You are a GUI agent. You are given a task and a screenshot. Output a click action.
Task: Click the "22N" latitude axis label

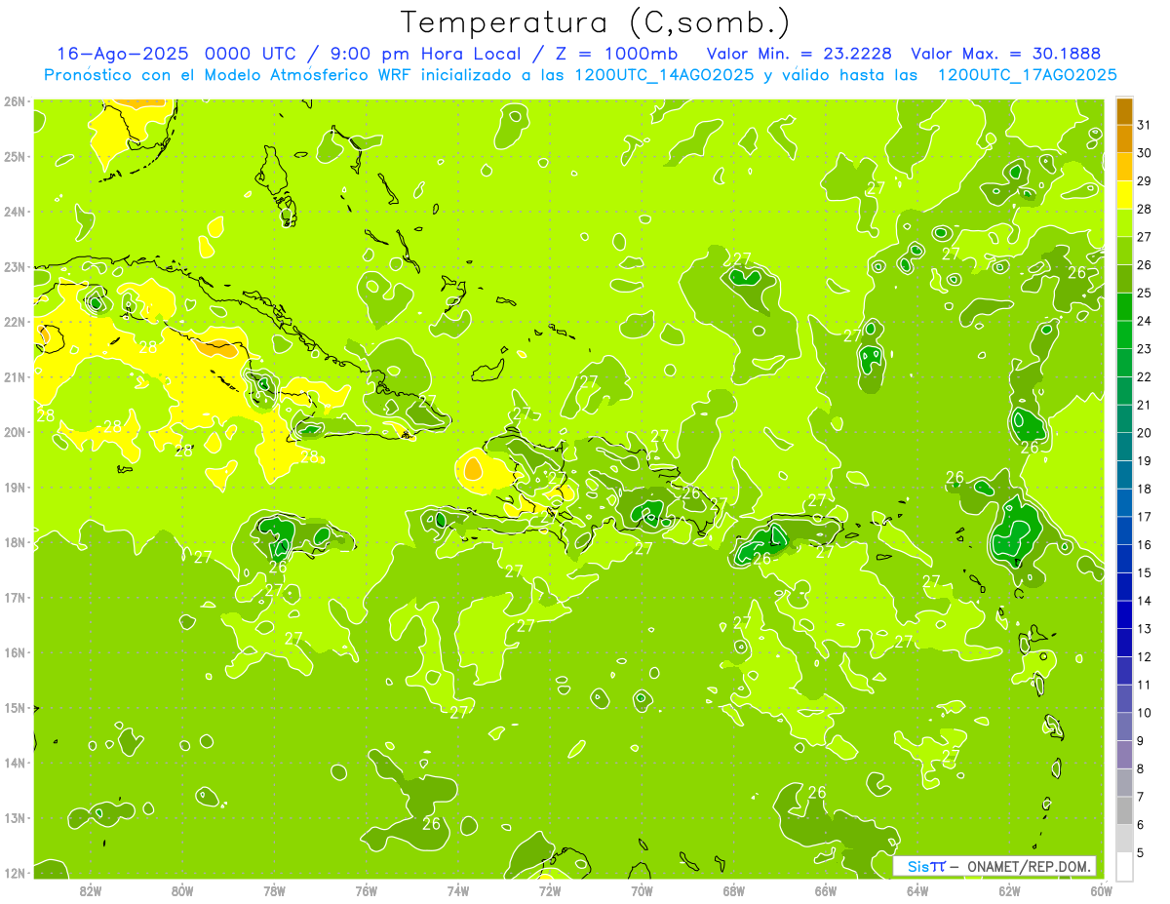[x=15, y=322]
